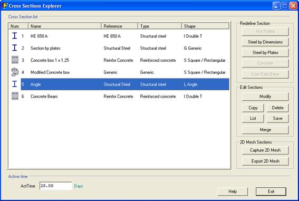The height and width of the screenshot is (201, 299).
Task: Copy the selected cross section
Action: pos(253,108)
